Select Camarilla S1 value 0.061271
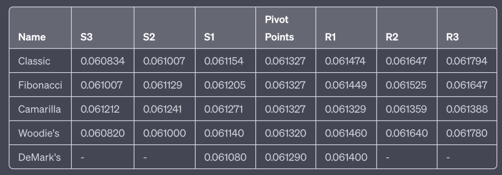Screen dimensions: 502x175 tap(224, 109)
